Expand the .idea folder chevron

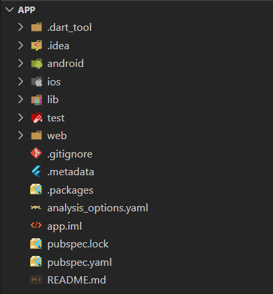[20, 45]
